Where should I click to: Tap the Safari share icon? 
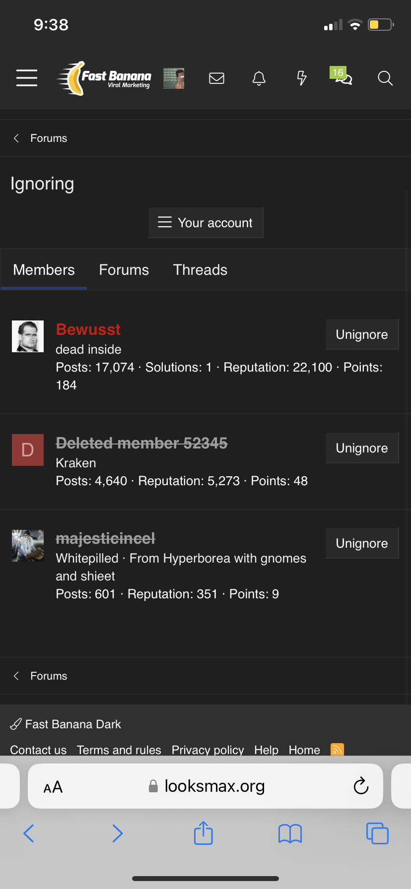[204, 833]
